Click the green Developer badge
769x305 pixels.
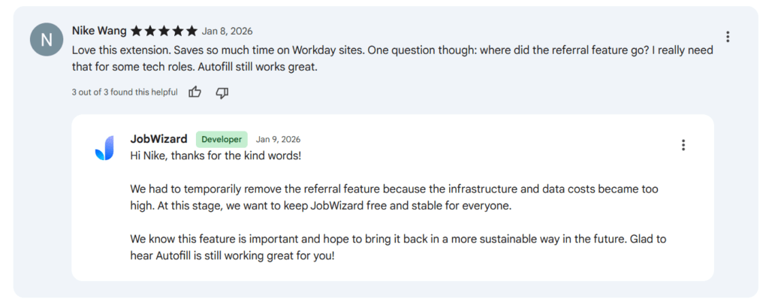[222, 140]
